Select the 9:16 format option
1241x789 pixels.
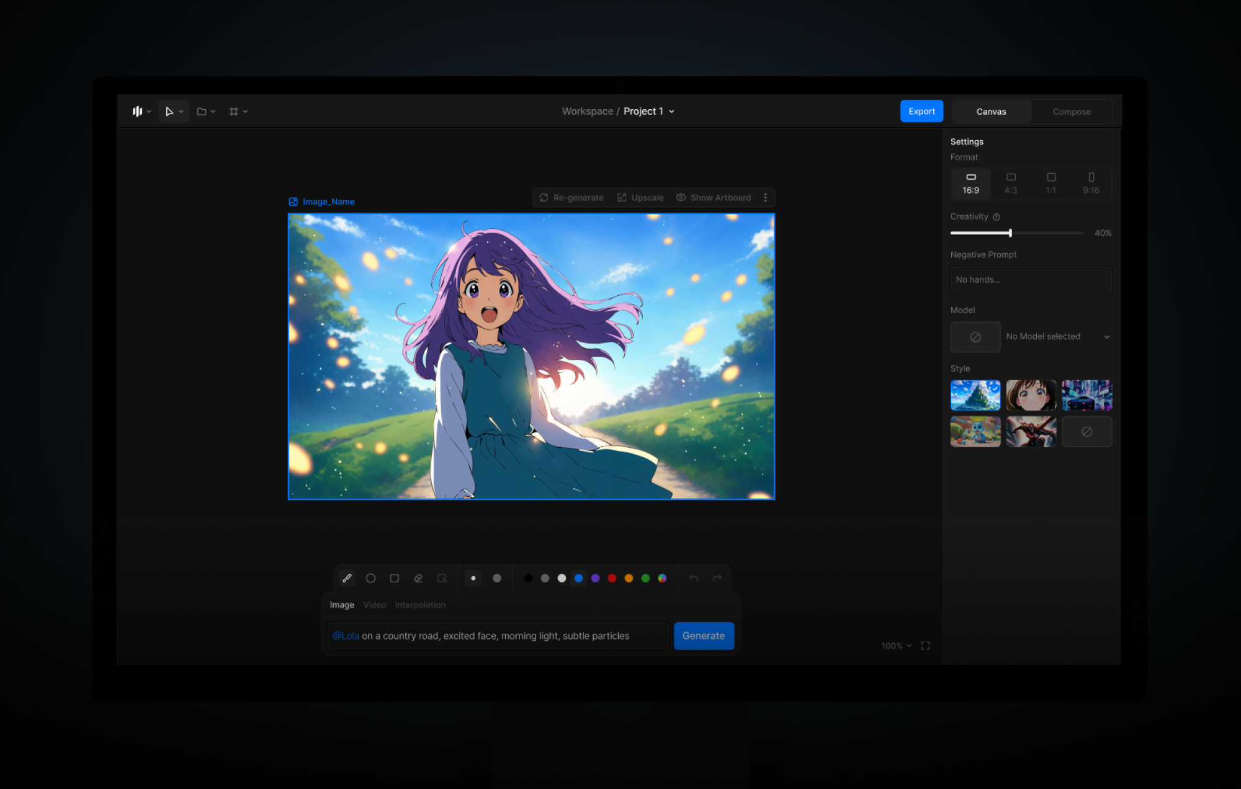pos(1091,183)
